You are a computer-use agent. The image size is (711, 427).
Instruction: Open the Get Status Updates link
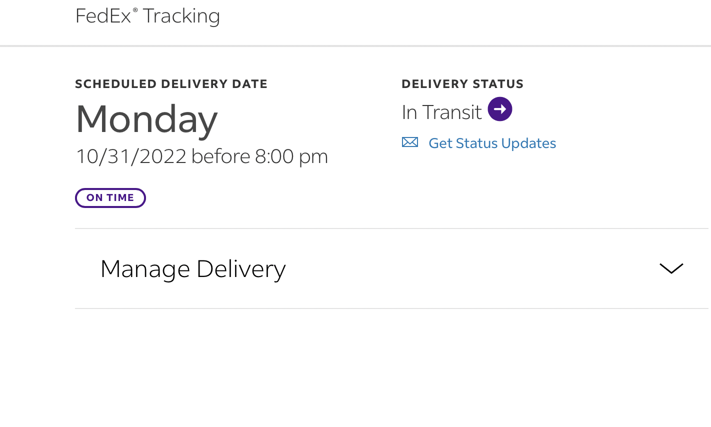492,143
